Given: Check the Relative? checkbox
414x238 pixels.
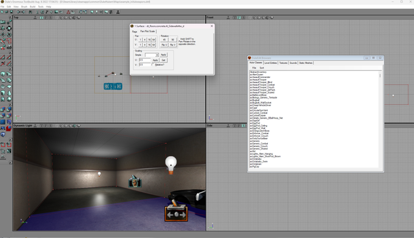Looking at the screenshot, I should pos(153,64).
